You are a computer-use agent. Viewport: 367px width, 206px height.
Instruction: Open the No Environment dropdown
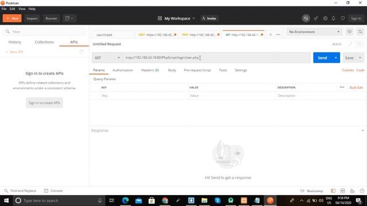click(314, 31)
